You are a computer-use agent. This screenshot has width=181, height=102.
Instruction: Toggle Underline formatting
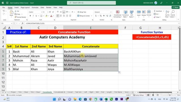pos(36,16)
